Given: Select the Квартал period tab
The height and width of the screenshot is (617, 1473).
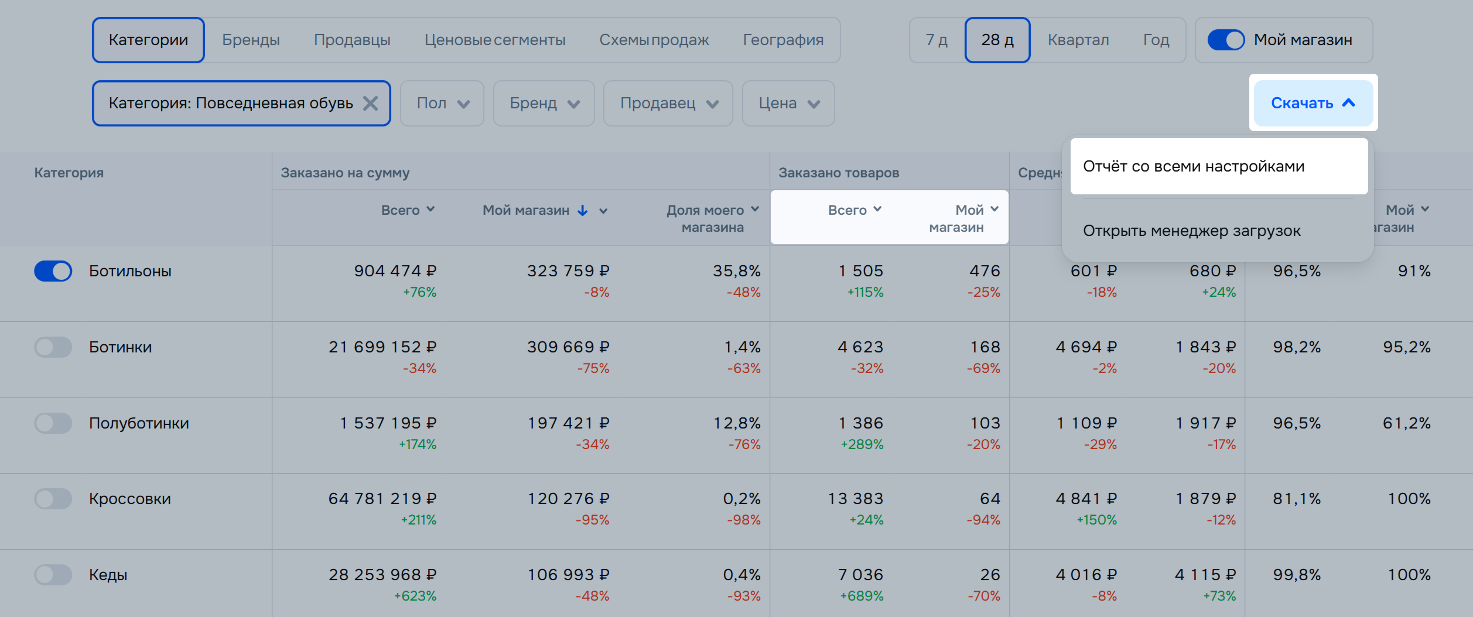Looking at the screenshot, I should [x=1078, y=40].
